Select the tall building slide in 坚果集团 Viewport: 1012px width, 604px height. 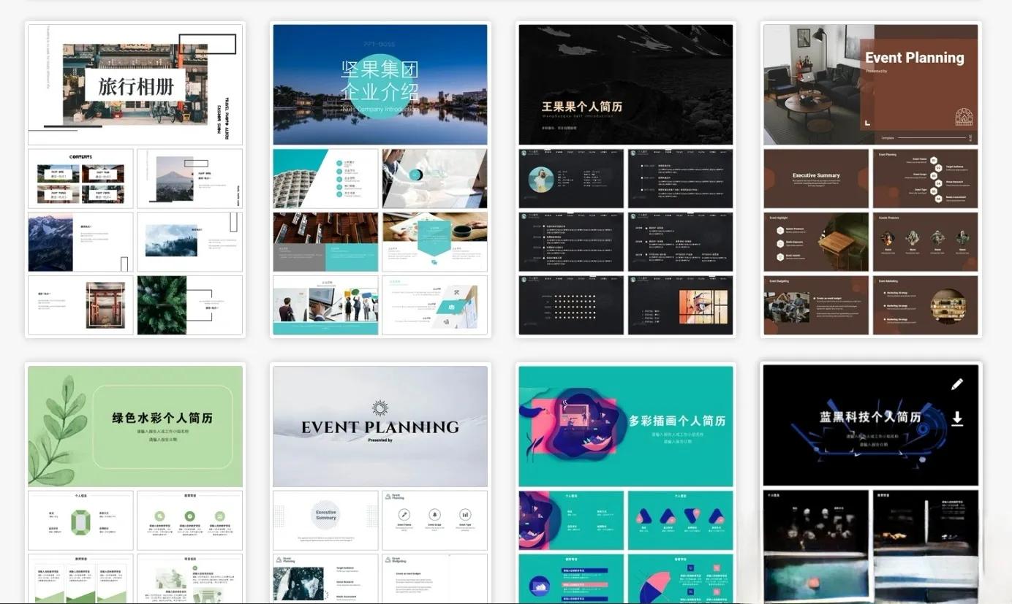[326, 179]
